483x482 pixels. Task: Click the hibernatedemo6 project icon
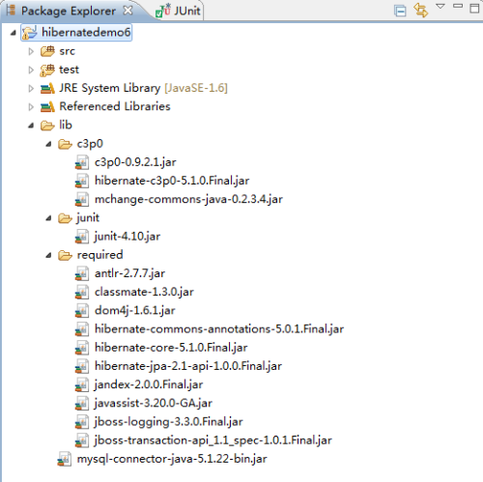coord(30,33)
